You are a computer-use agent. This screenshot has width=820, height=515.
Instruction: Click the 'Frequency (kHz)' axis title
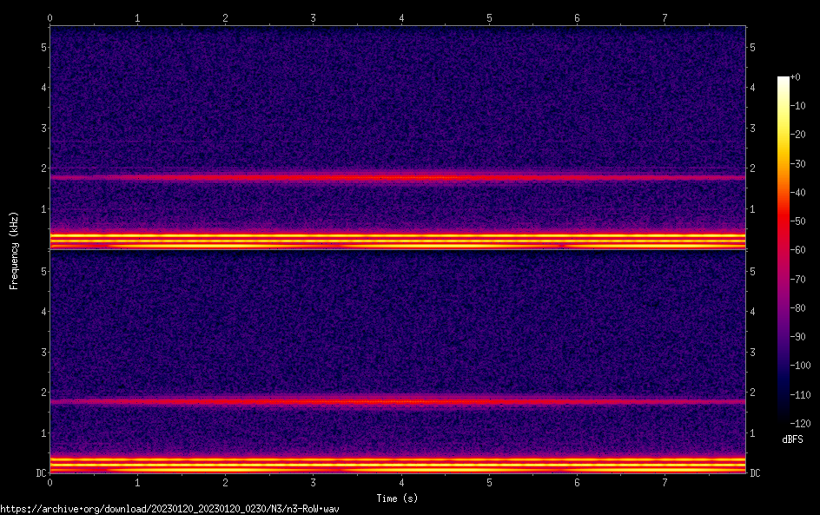click(x=14, y=249)
